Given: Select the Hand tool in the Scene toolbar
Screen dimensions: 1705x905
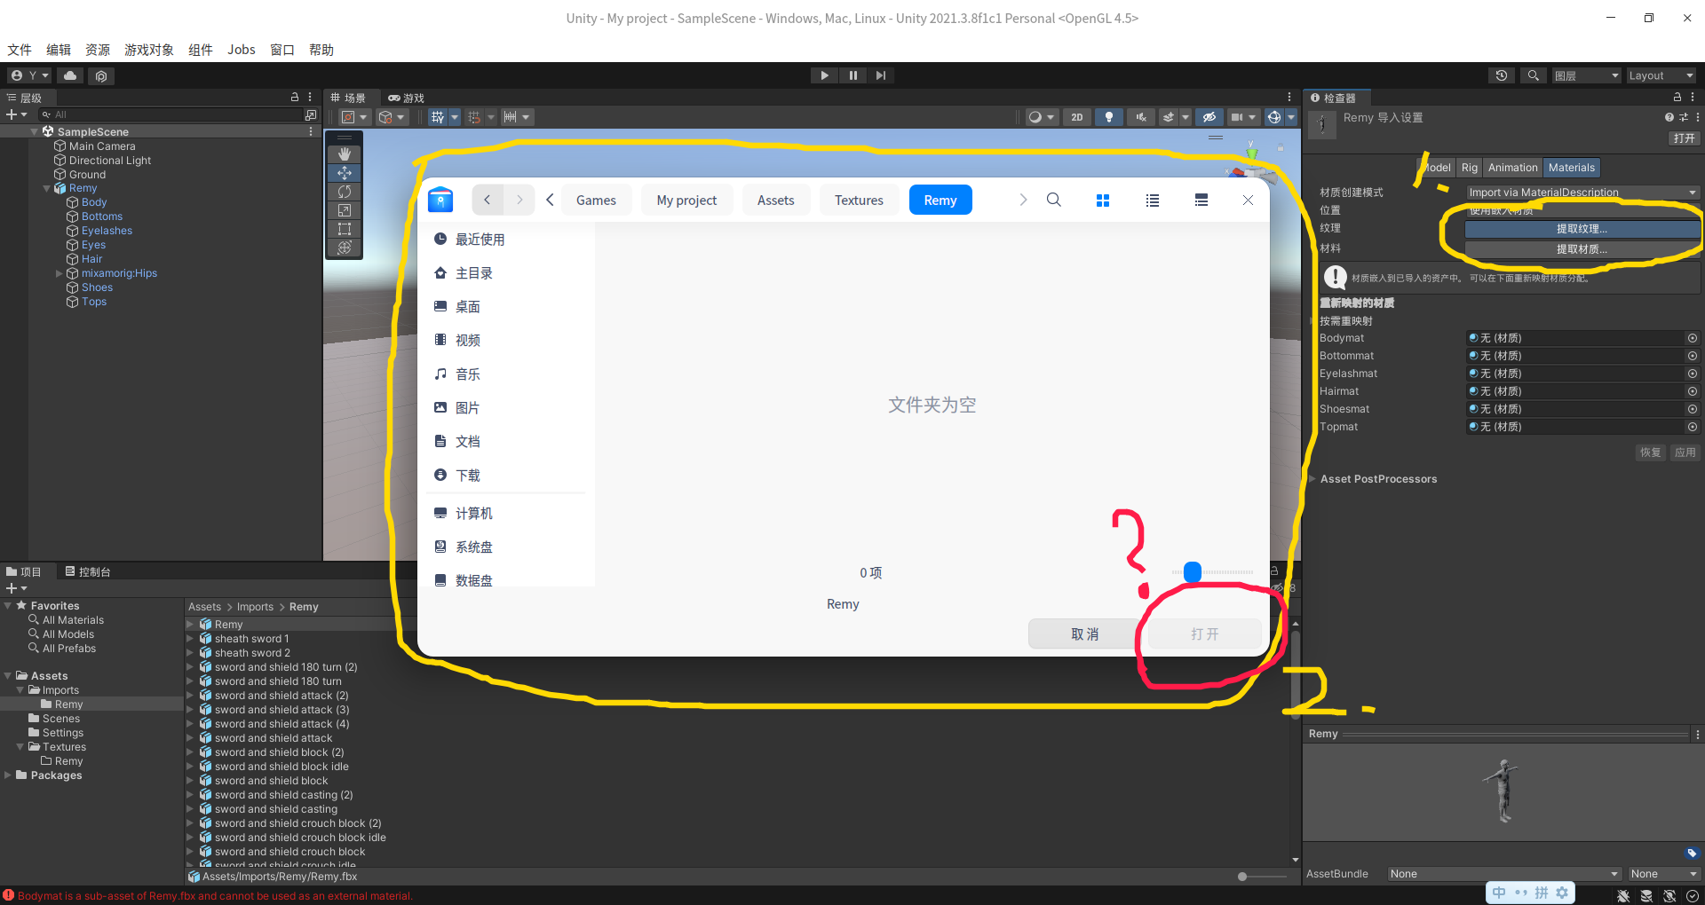Looking at the screenshot, I should (x=345, y=153).
